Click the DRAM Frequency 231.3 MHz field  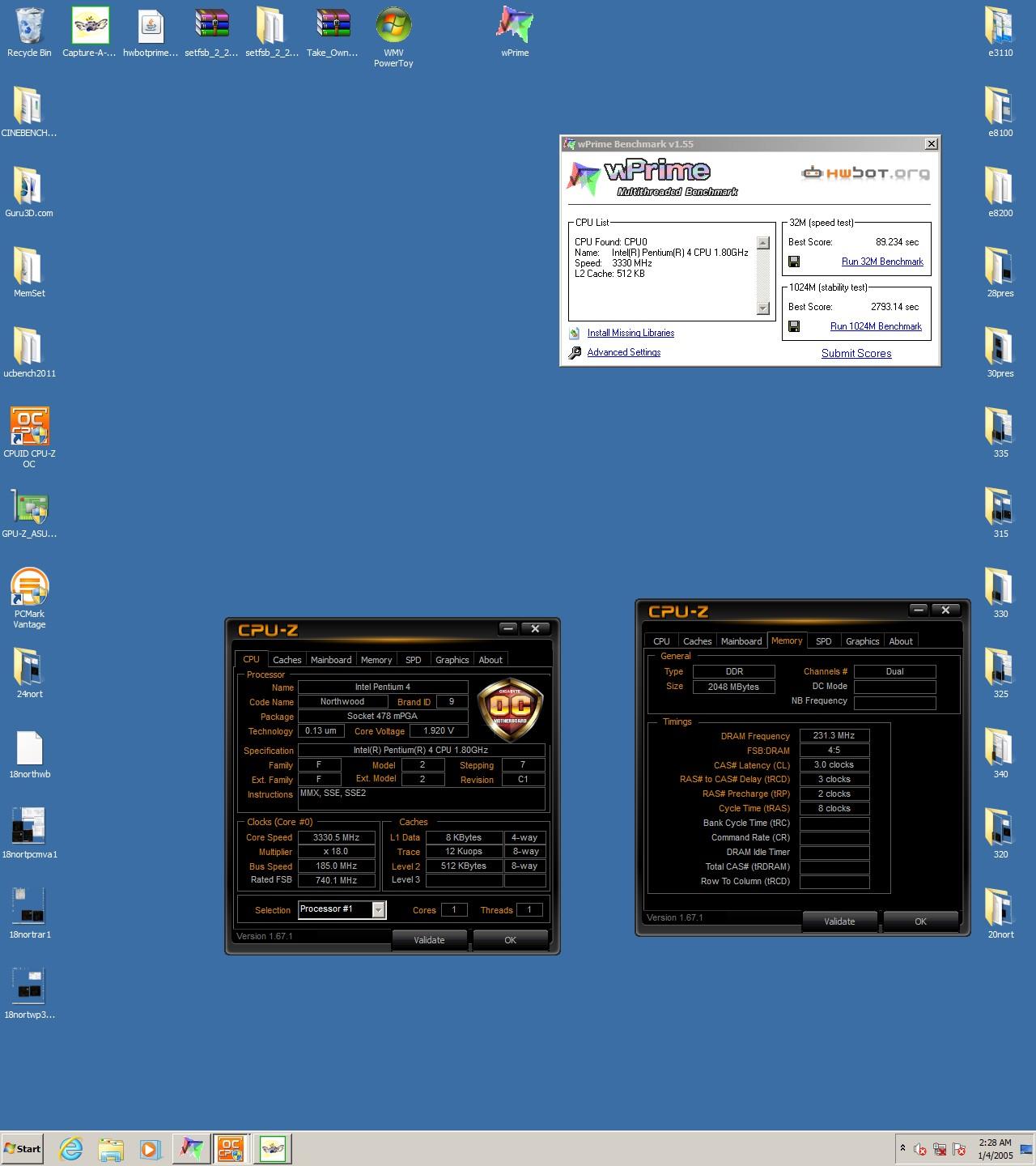pos(834,735)
